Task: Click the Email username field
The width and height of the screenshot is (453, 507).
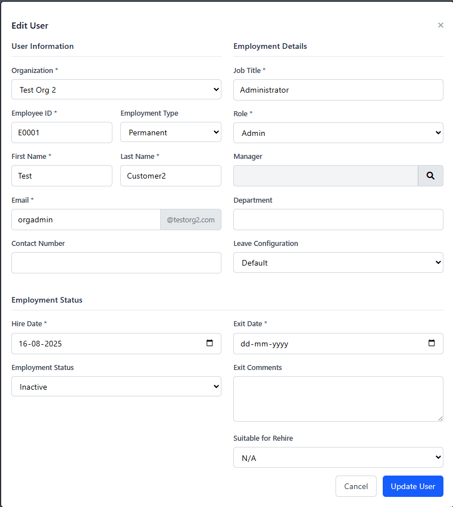Action: tap(85, 220)
